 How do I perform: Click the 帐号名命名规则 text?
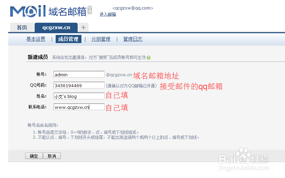43,125
